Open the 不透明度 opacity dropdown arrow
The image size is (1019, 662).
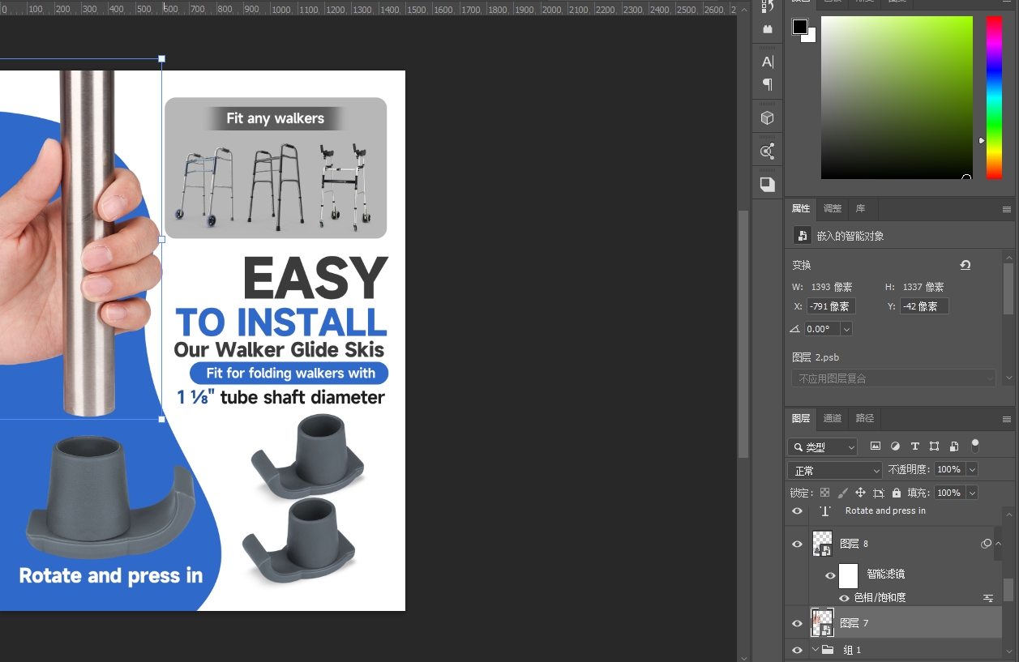[972, 470]
